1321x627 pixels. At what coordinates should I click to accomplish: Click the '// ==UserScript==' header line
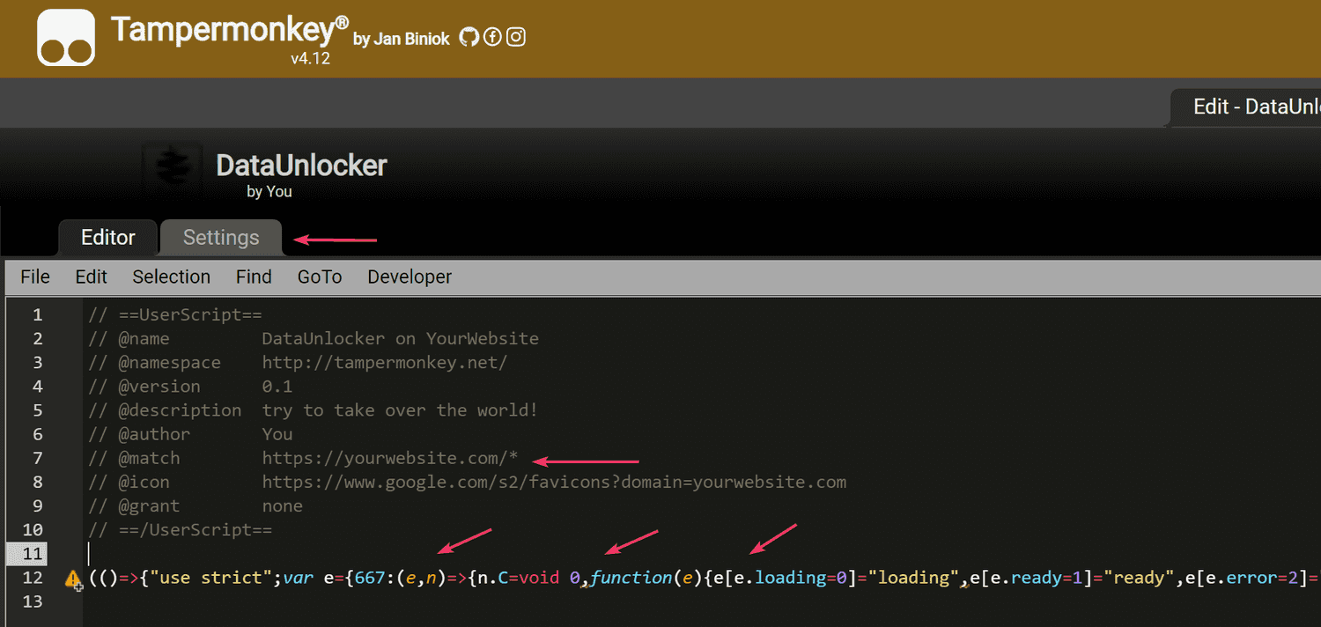click(x=175, y=314)
